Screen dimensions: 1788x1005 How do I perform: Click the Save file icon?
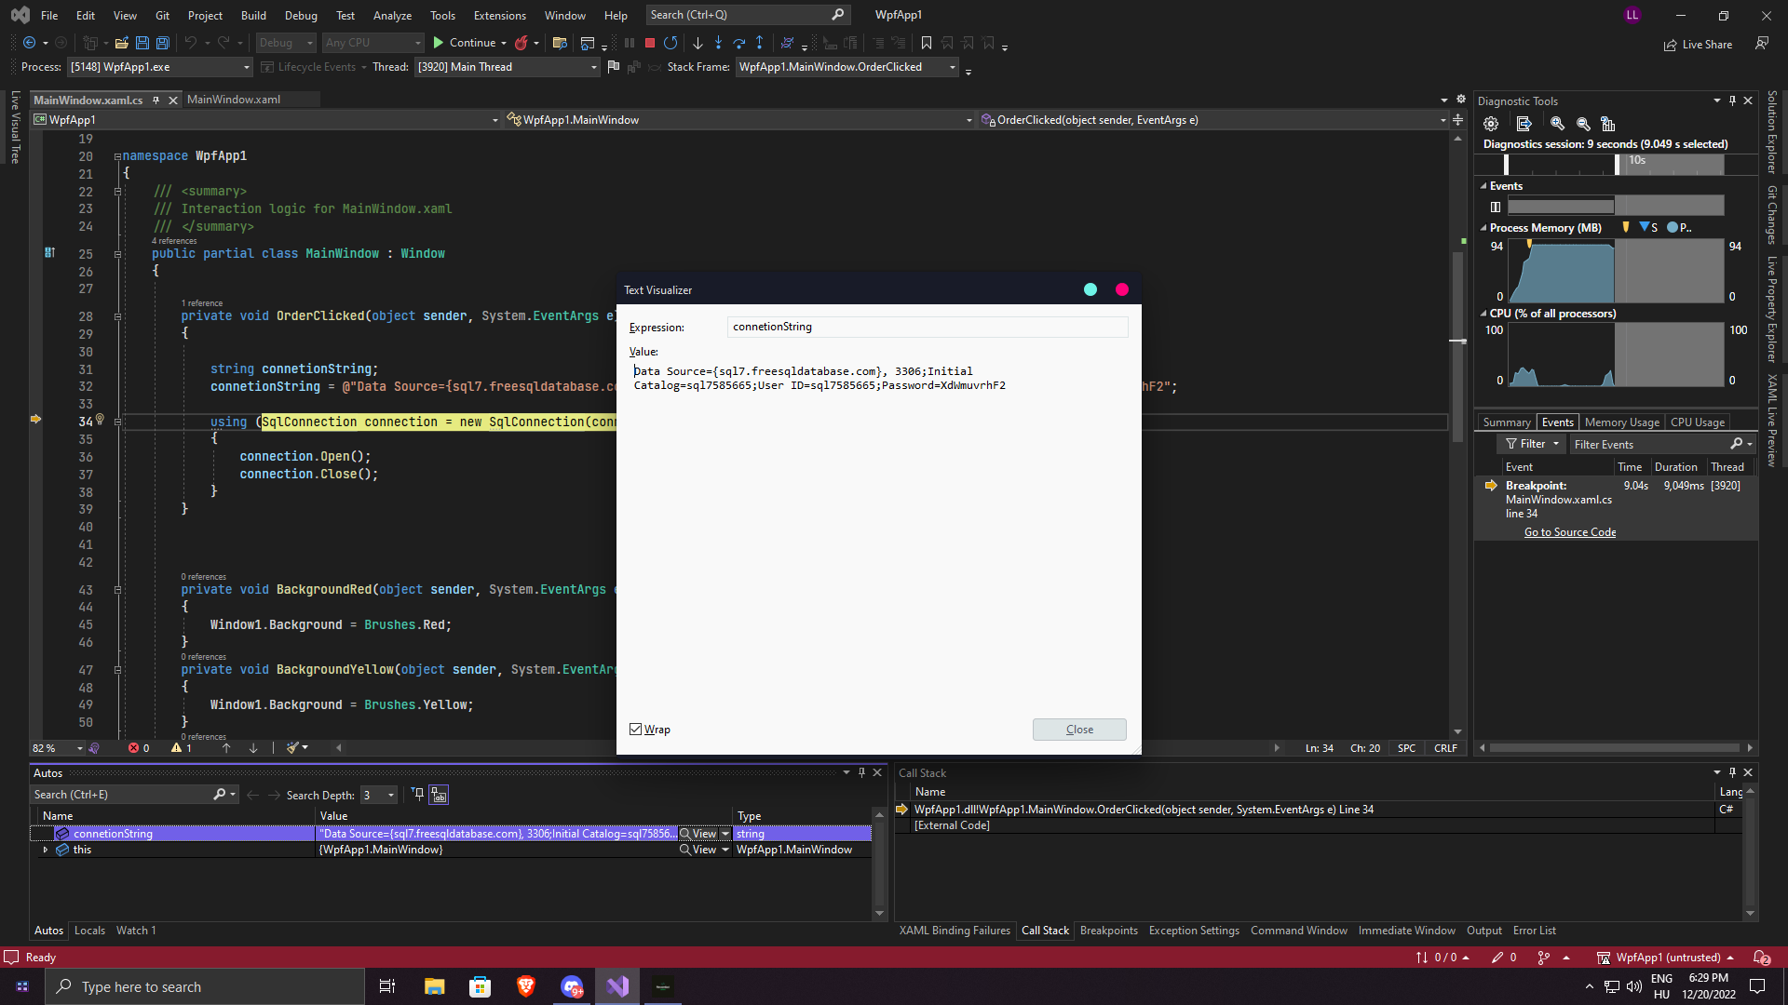pyautogui.click(x=142, y=43)
